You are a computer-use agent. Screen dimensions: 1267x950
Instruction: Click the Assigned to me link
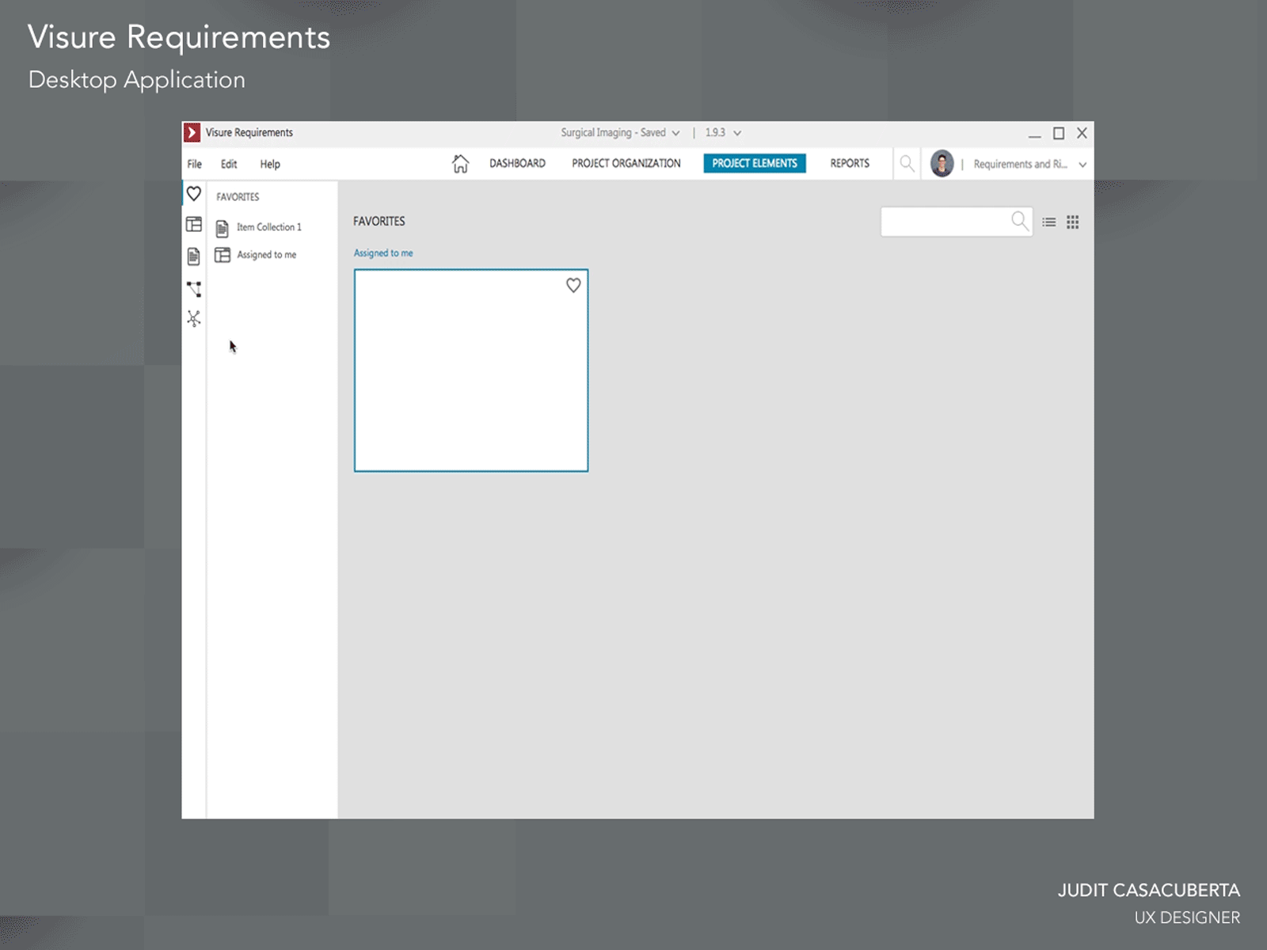pos(383,253)
